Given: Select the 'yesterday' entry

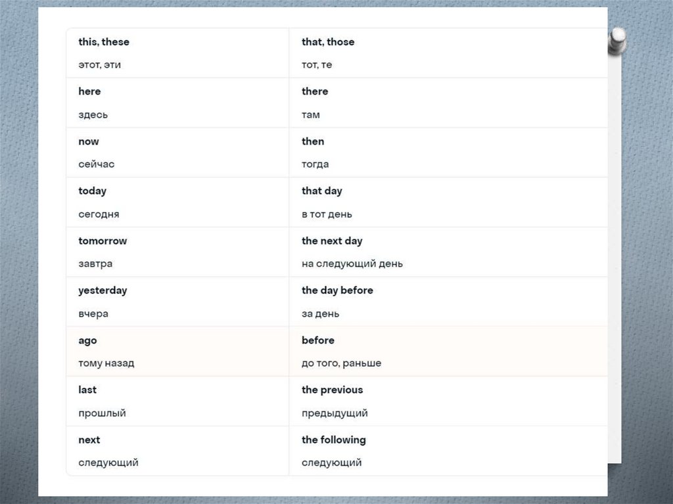Looking at the screenshot, I should (103, 290).
